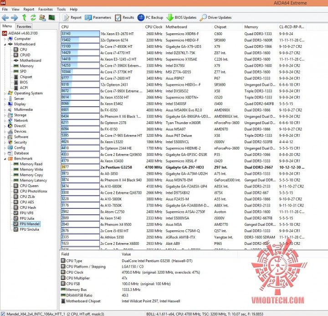This screenshot has height=316, width=328.
Task: Select the Memory Write benchmark
Action: pos(28,170)
